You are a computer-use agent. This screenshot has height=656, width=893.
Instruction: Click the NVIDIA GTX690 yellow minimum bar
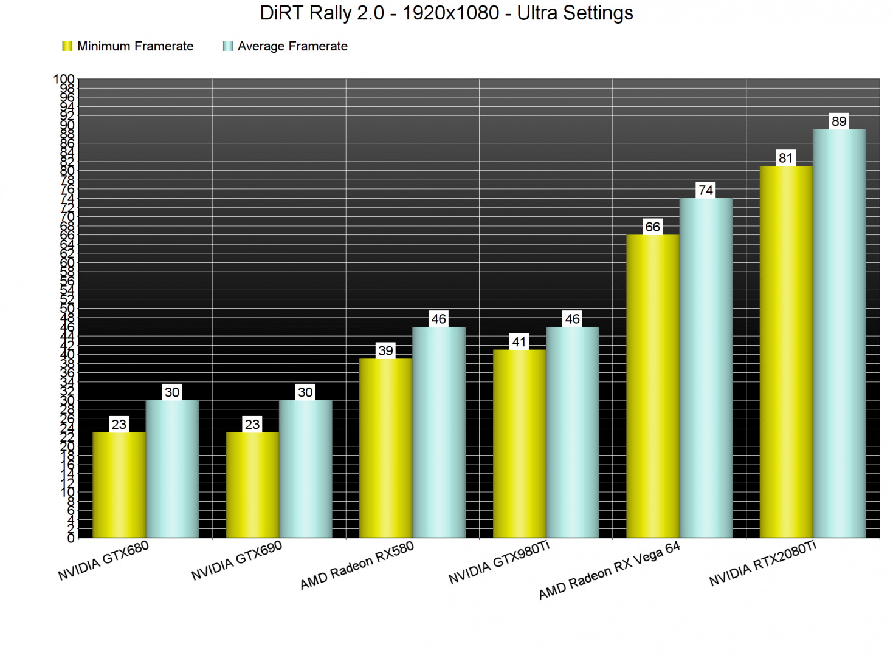252,485
